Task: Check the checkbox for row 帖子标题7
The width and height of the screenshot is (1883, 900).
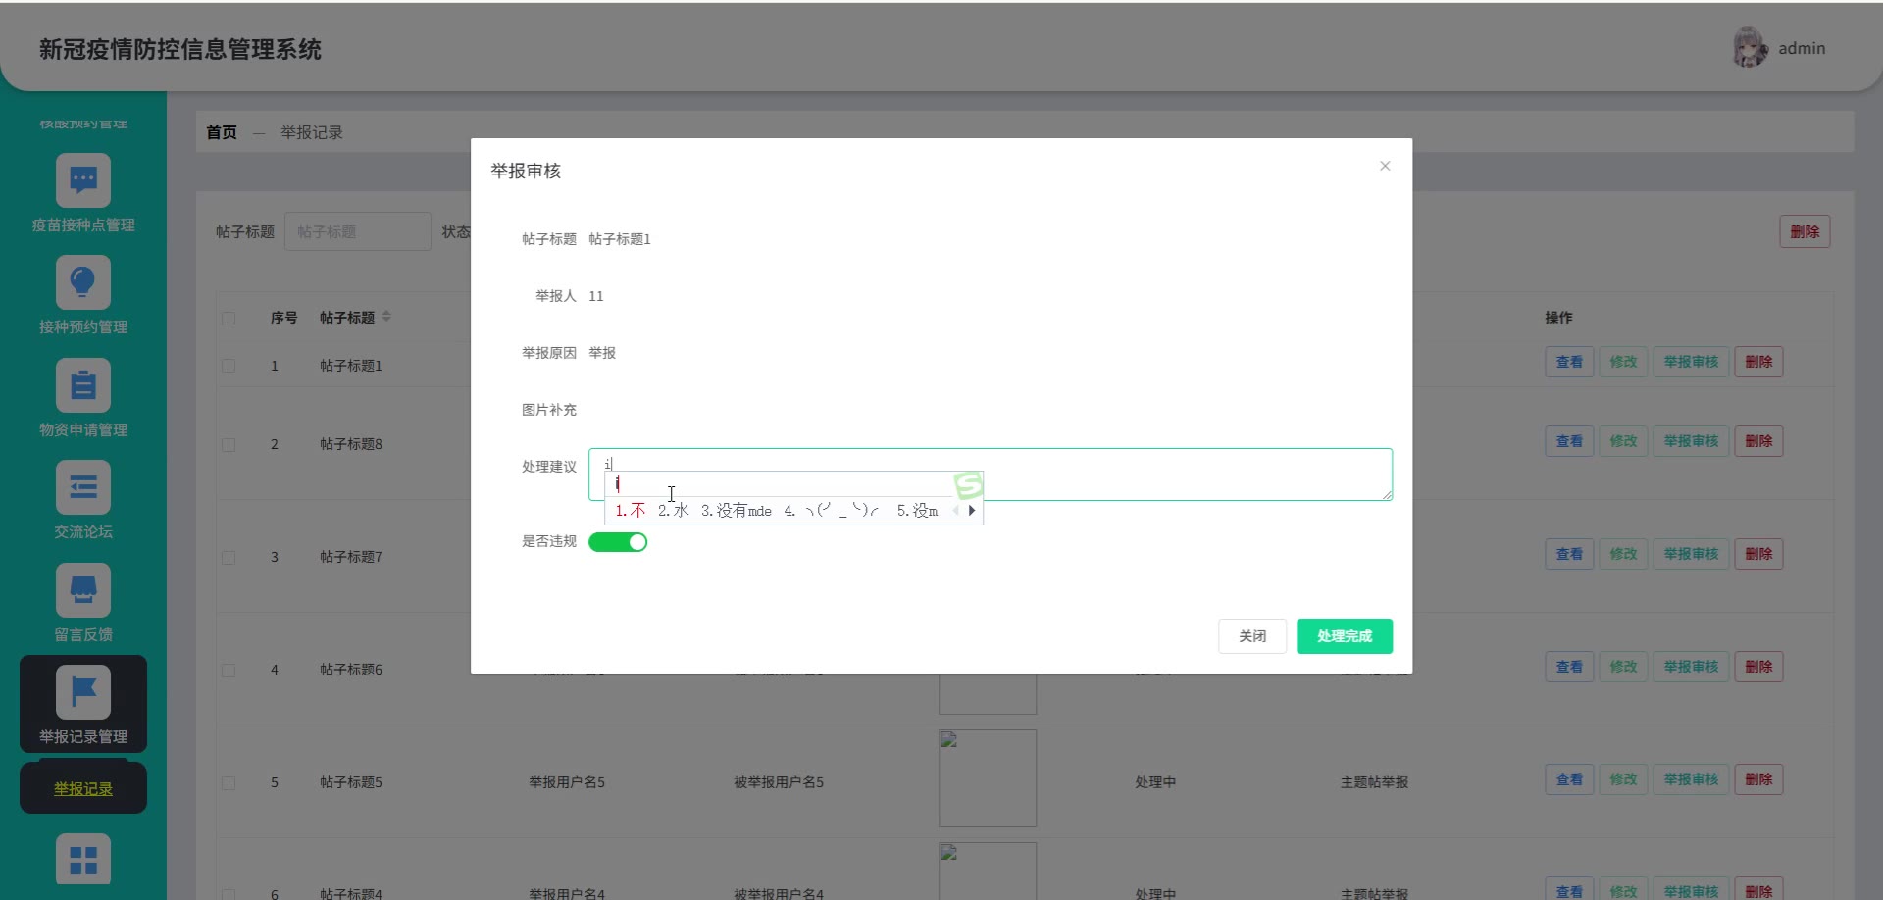Action: [229, 557]
